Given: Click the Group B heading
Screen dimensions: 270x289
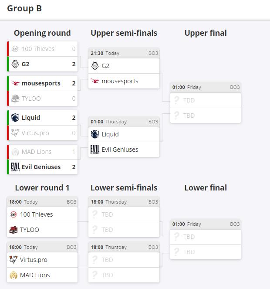Looking at the screenshot, I should click(x=24, y=8).
